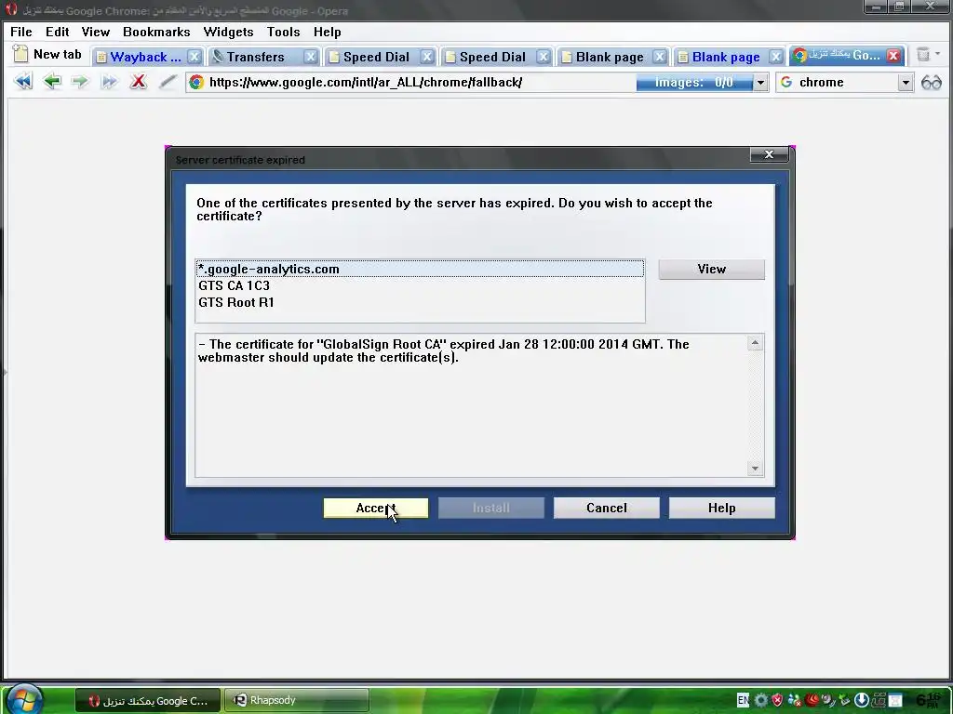Screen dimensions: 953x714
Task: Click the Windows Start orb
Action: [23, 698]
